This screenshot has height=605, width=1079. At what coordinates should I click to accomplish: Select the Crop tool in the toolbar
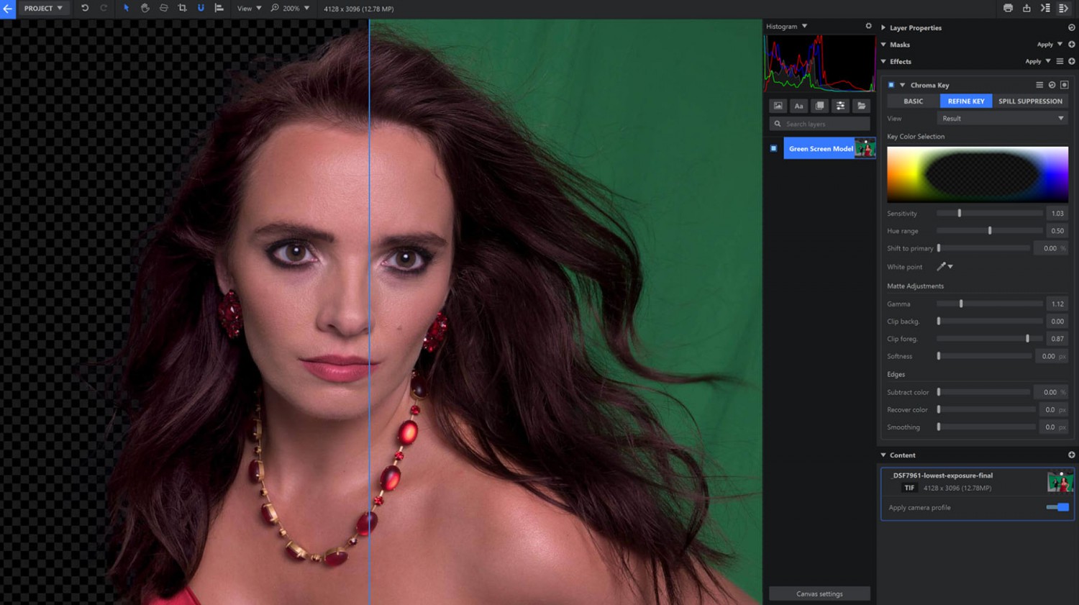(x=182, y=8)
